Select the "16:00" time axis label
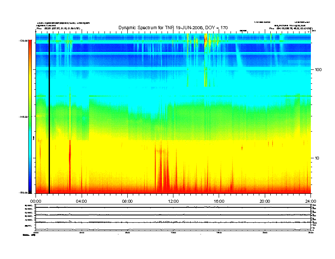This screenshot has height=259, width=335. coord(219,201)
